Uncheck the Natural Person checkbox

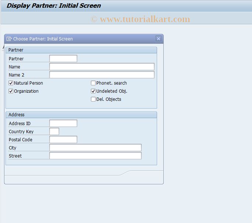tap(11, 83)
